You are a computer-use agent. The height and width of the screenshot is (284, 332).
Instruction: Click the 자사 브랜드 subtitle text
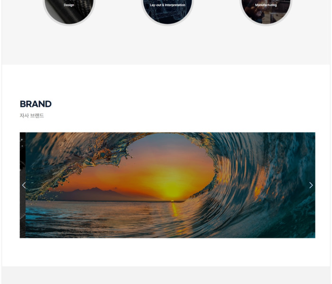tap(32, 115)
